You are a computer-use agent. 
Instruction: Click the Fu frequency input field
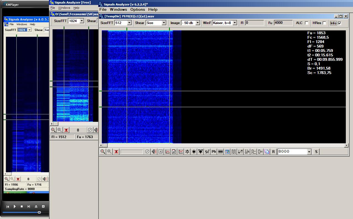[283, 23]
